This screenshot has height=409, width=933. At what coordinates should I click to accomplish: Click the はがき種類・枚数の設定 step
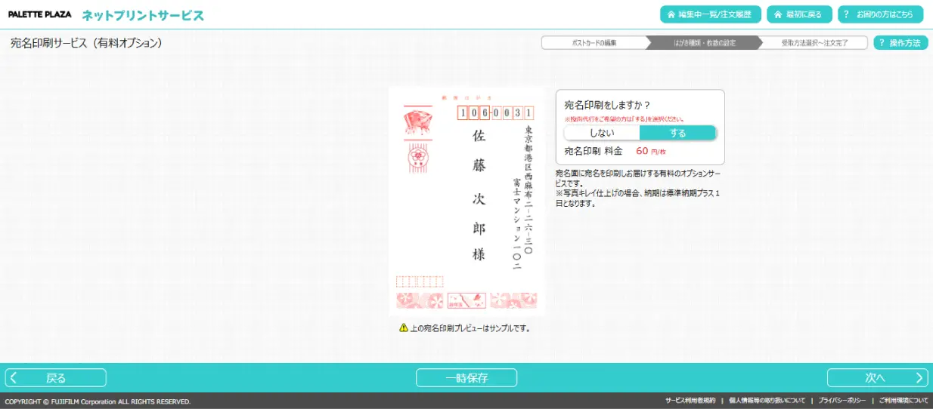click(705, 43)
